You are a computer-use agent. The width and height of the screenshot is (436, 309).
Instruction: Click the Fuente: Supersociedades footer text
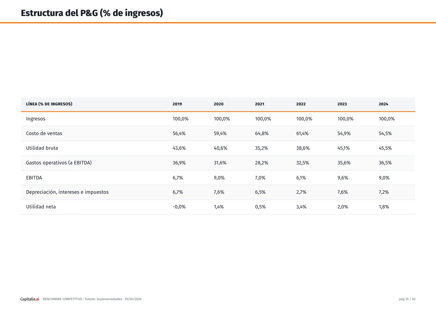coord(103,299)
